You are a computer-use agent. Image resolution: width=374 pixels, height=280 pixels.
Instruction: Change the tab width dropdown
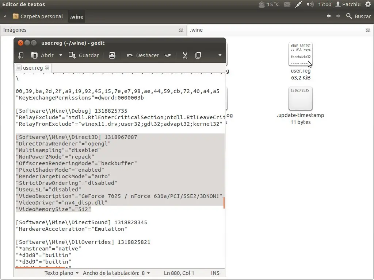[117, 273]
